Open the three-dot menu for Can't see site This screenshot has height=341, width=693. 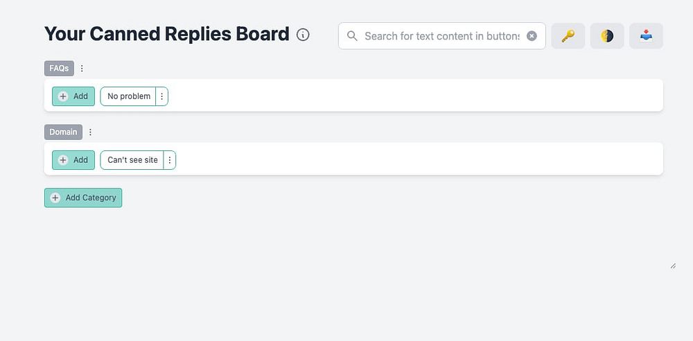(x=170, y=160)
